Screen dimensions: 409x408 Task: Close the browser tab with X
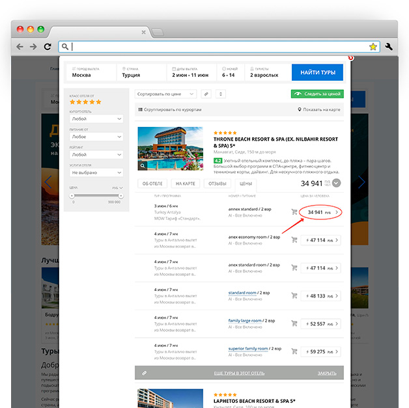pos(143,33)
